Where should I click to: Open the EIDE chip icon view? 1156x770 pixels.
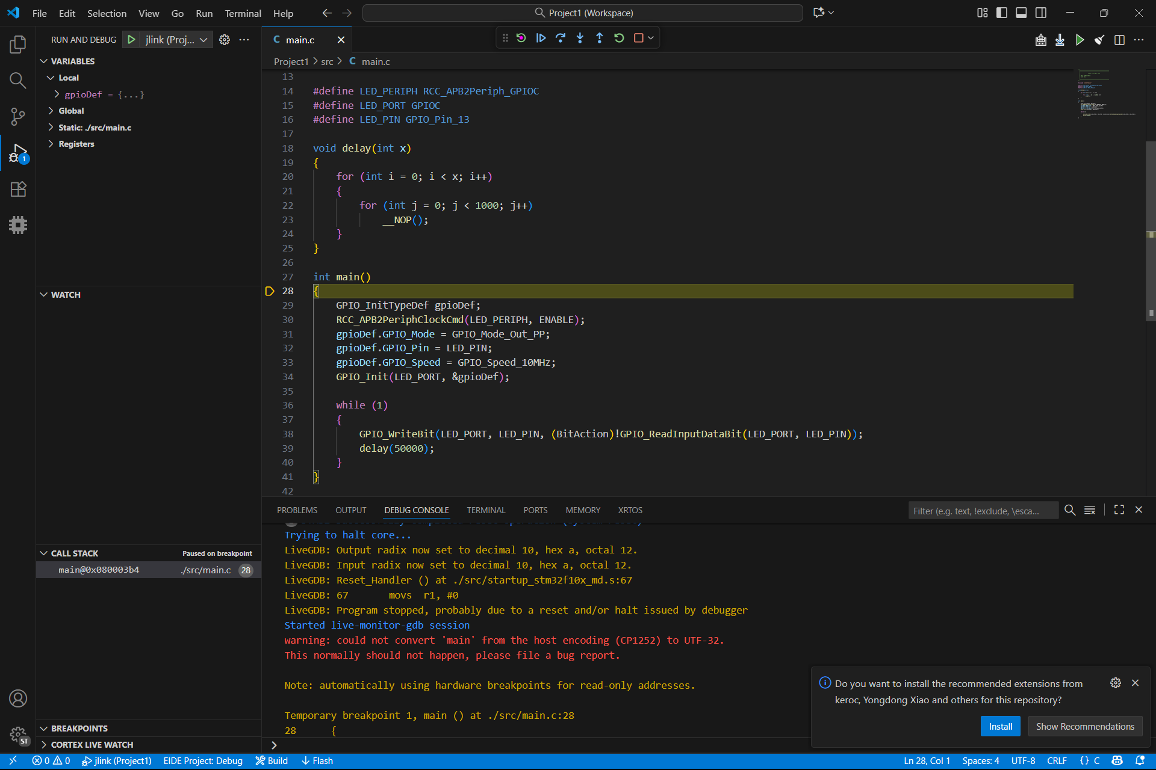point(18,225)
